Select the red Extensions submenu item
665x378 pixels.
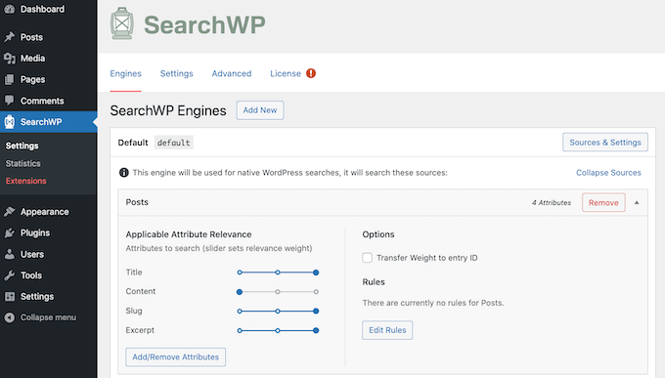coord(25,181)
